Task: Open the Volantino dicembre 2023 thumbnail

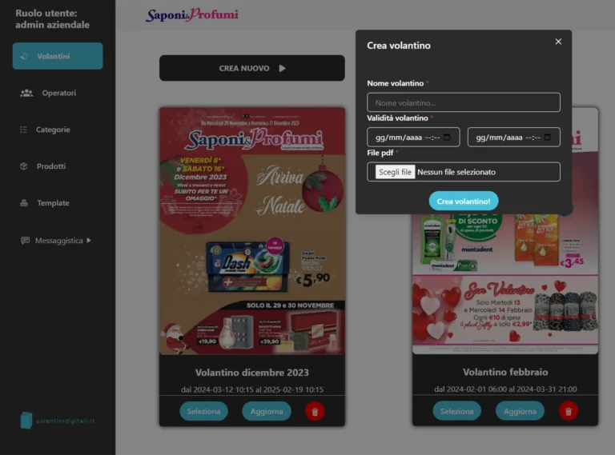Action: [252, 231]
